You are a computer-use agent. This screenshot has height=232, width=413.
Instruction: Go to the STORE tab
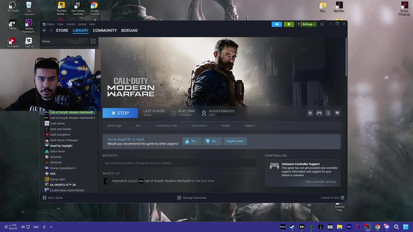(x=62, y=30)
